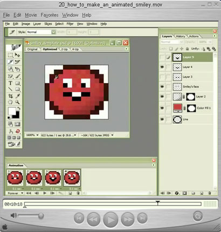Switch to the Actions tab
This screenshot has height=232, width=221.
tap(194, 36)
